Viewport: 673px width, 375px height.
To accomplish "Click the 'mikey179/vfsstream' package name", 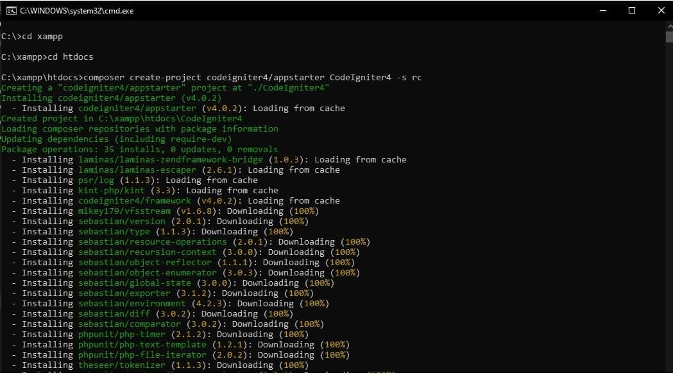I will coord(124,211).
